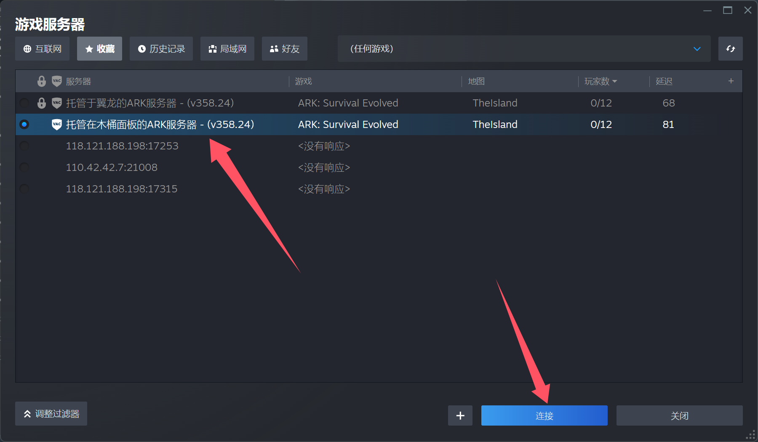The height and width of the screenshot is (442, 758).
Task: Click VAC shield on 托管于翼龙 server row
Action: pos(57,103)
